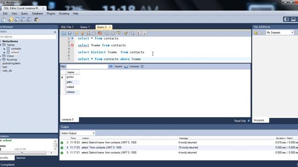Open a SQL script file in editor
Viewport: 298px width, 167px height.
point(64,33)
